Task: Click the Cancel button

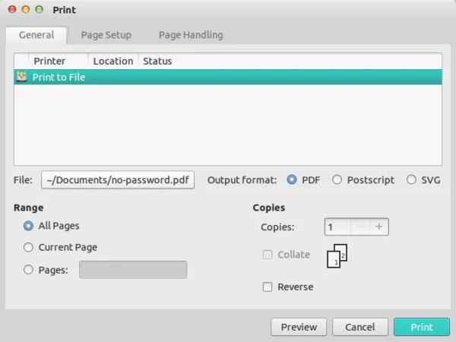Action: [360, 327]
